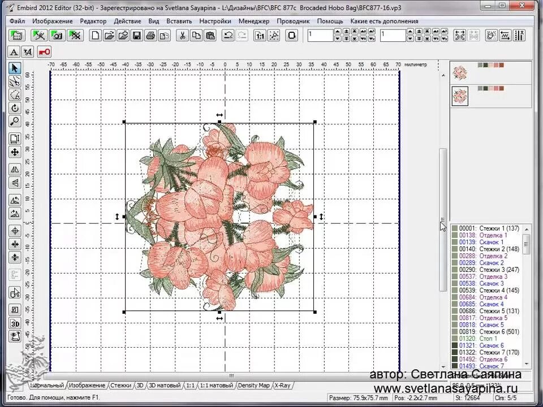Click top-right corner handle of selection box

pos(315,122)
